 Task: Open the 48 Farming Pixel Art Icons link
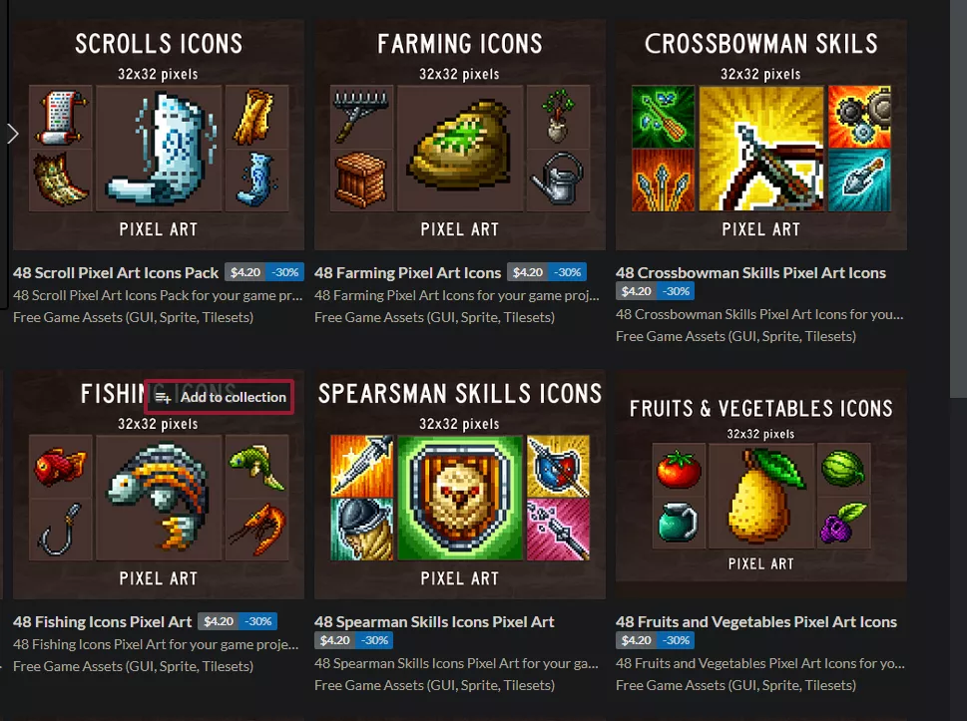407,272
